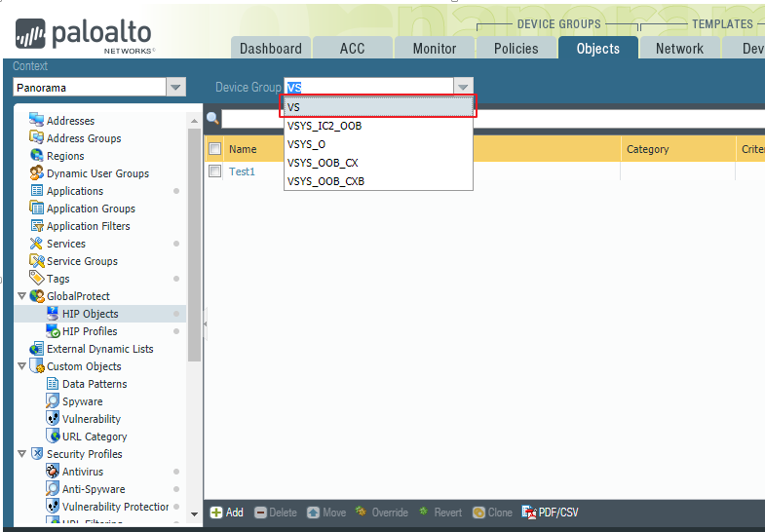Click the Custom Objects shield icon
The image size is (765, 532).
(x=37, y=365)
